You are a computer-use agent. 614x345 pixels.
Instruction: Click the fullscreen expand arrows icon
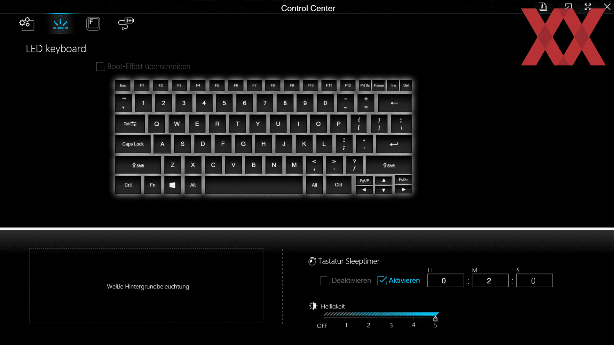pyautogui.click(x=588, y=7)
